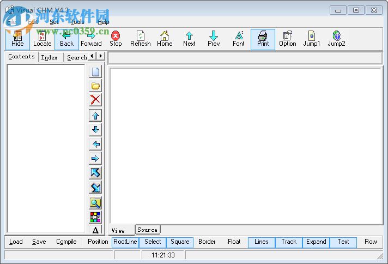Click the Print toolbar icon
Screen dimensions: 388x264
263,39
